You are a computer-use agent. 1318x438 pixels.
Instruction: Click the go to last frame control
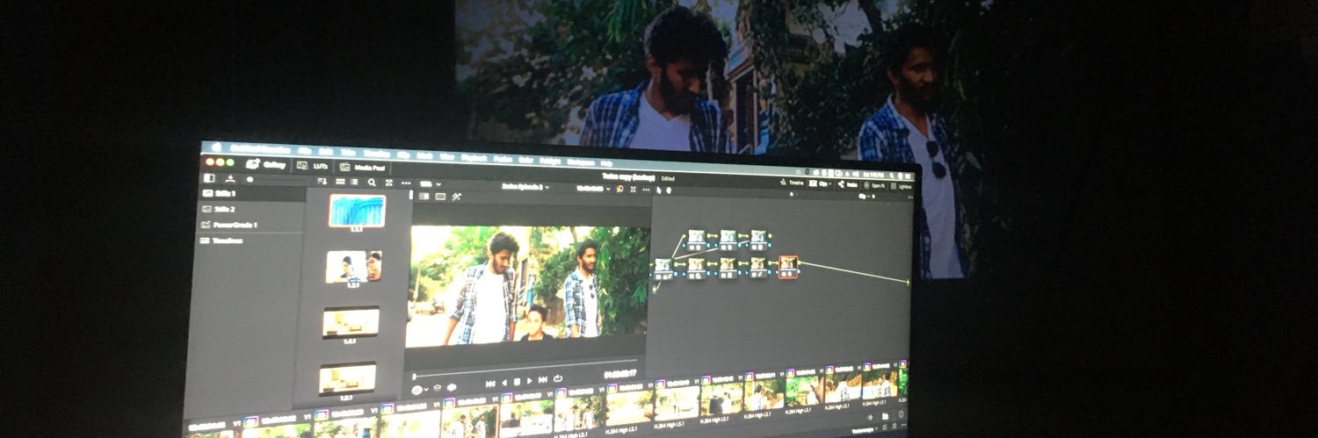point(543,379)
